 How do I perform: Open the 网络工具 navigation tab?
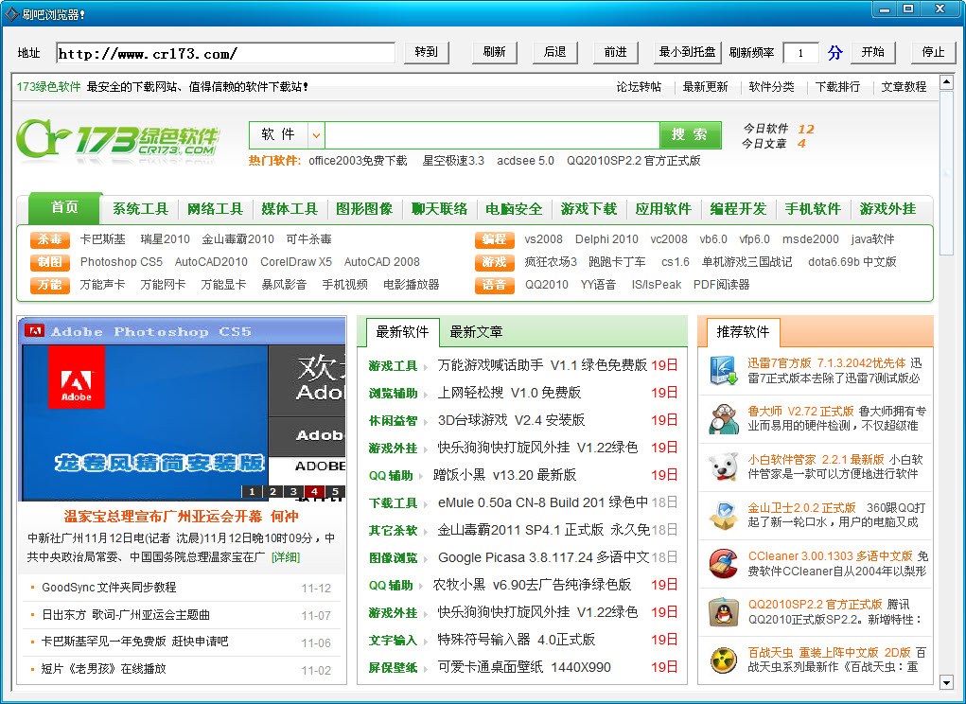click(x=215, y=209)
